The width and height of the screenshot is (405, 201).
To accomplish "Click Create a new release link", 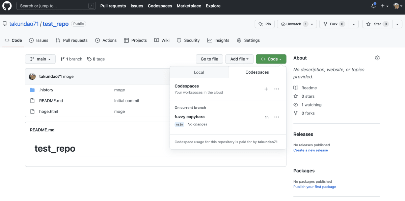I will pos(310,150).
